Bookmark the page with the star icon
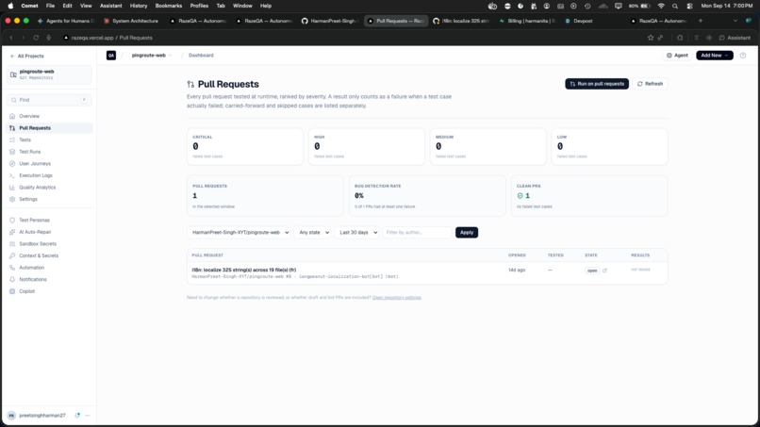Viewport: 760px width, 427px height. pos(651,38)
